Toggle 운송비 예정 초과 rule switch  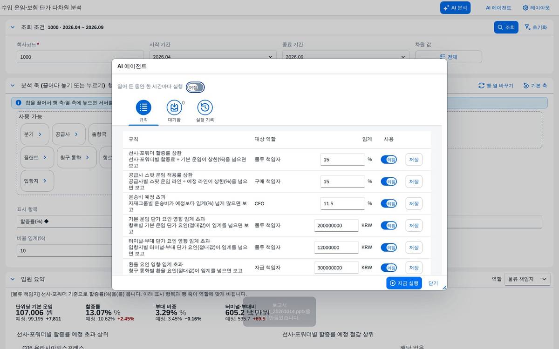[389, 203]
